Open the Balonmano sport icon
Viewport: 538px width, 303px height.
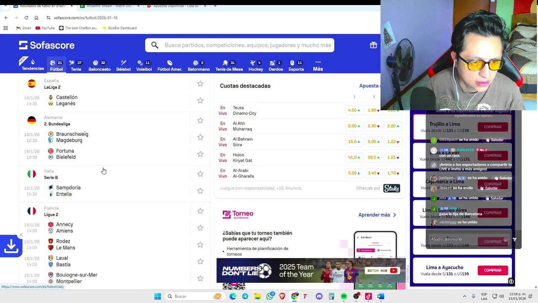click(198, 66)
